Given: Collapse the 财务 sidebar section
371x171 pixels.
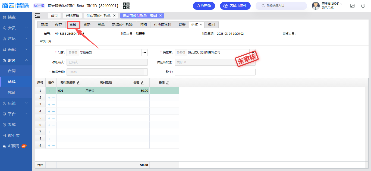Looking at the screenshot, I should (x=16, y=60).
